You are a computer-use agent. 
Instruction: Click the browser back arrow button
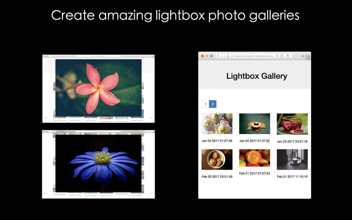click(218, 56)
